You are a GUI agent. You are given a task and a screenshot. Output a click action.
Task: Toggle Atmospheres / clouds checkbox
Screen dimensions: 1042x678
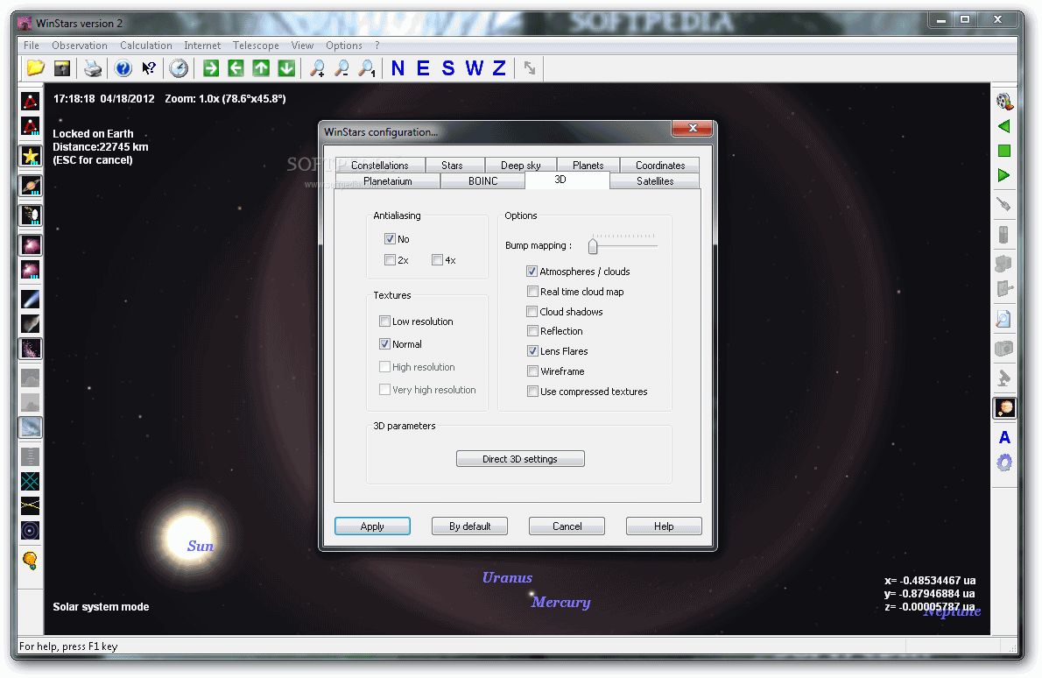(x=532, y=272)
